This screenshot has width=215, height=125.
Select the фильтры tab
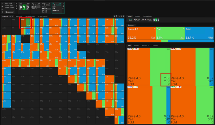click(144, 46)
